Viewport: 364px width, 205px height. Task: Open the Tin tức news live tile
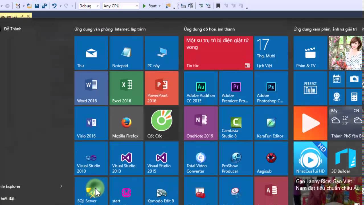coord(218,53)
